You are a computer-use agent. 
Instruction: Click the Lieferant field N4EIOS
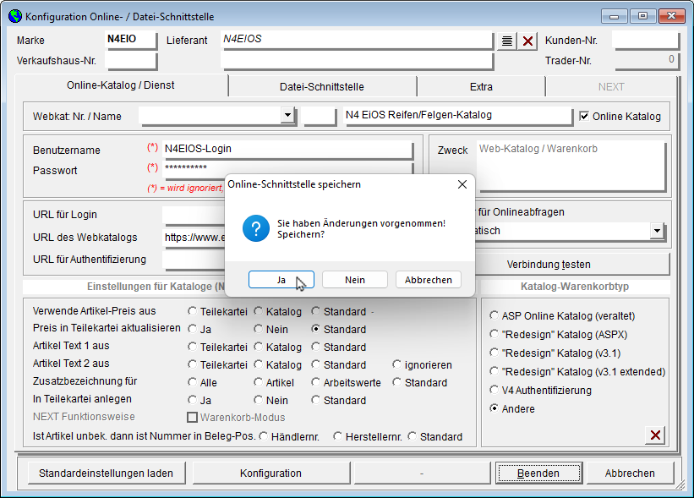[x=357, y=40]
